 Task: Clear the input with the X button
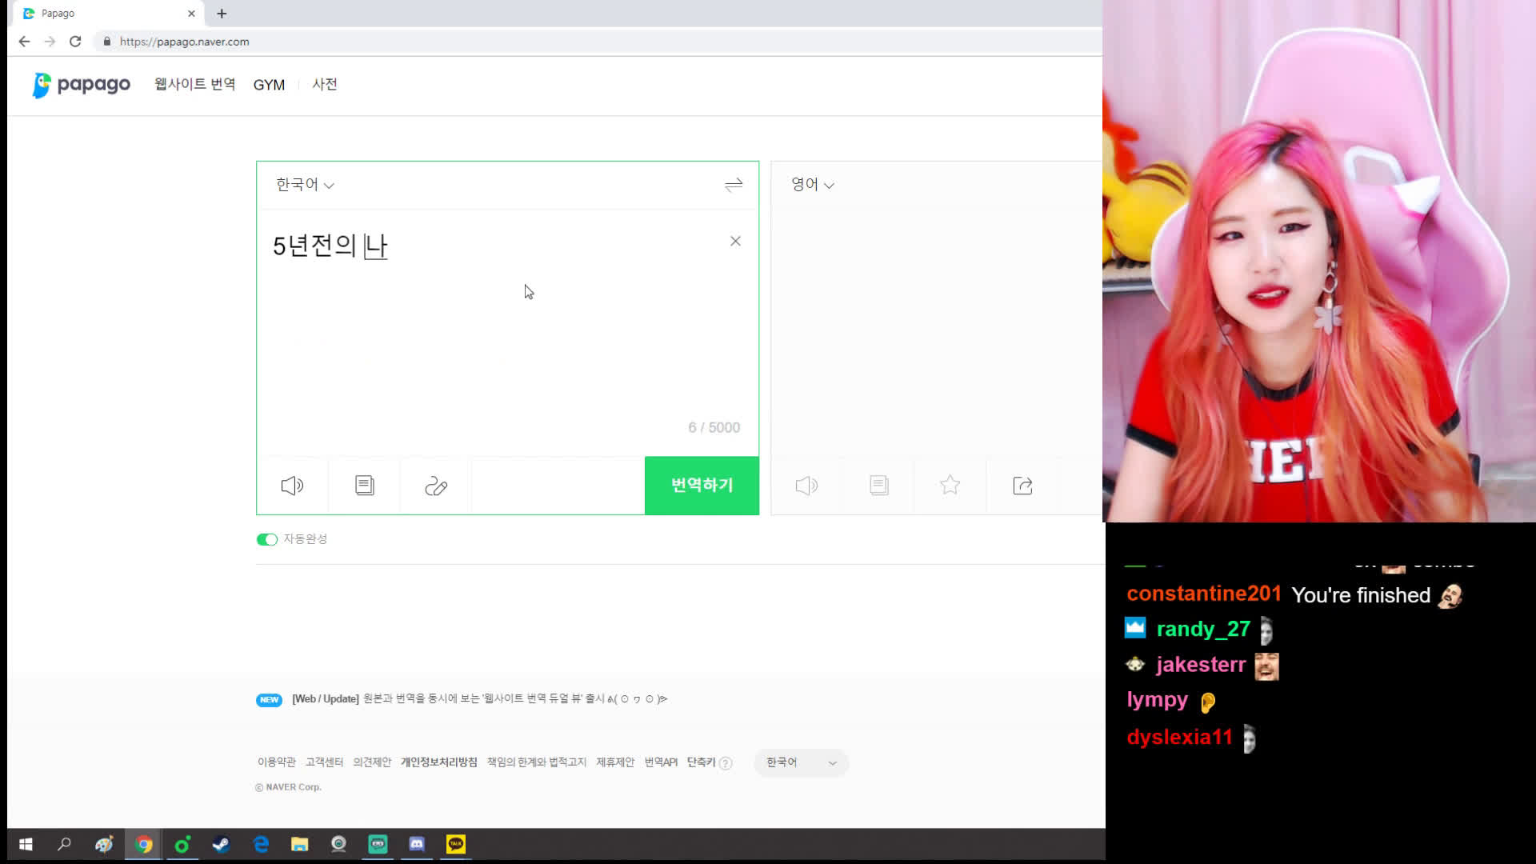click(734, 240)
